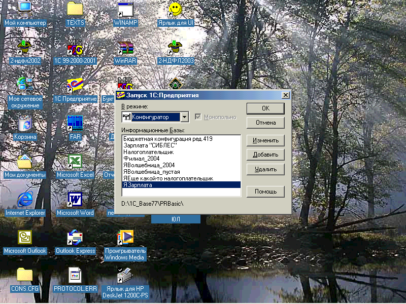This screenshot has height=304, width=406.
Task: Select Филиал_2004 information base
Action: point(181,159)
